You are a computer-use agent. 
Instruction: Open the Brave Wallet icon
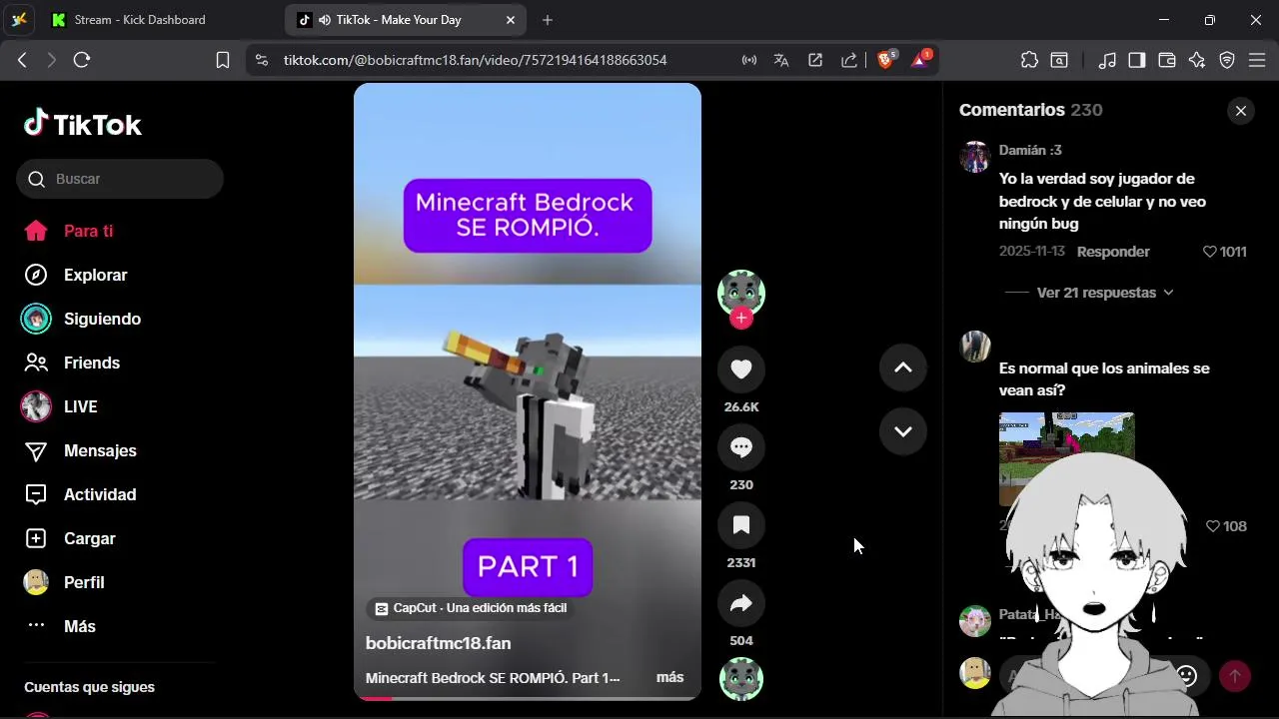click(x=1166, y=60)
